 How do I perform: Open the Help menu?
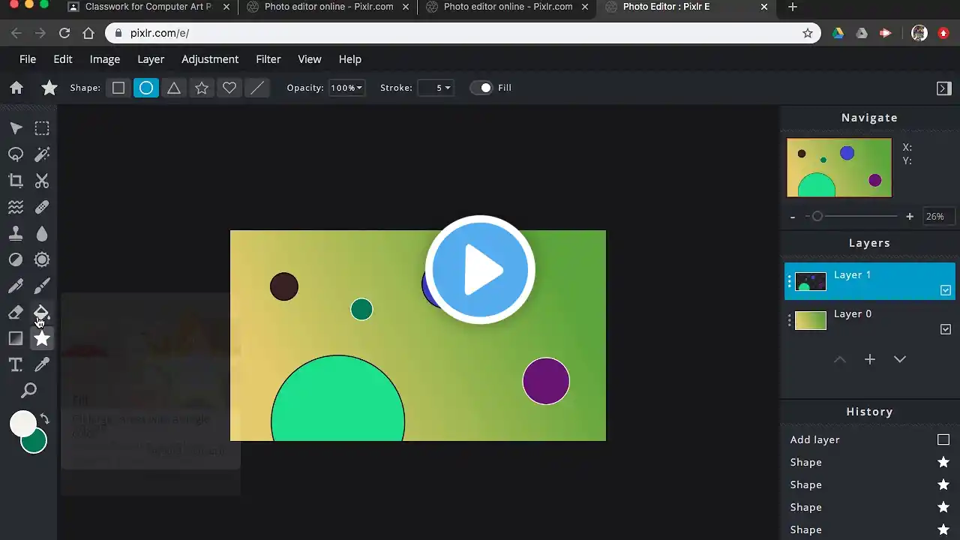(350, 59)
